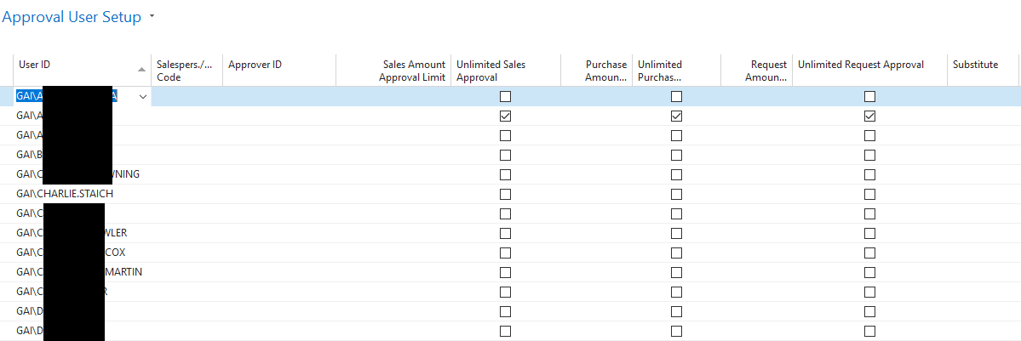The width and height of the screenshot is (1021, 341).
Task: Click the ascending sort arrow in User ID header
Action: pos(142,69)
